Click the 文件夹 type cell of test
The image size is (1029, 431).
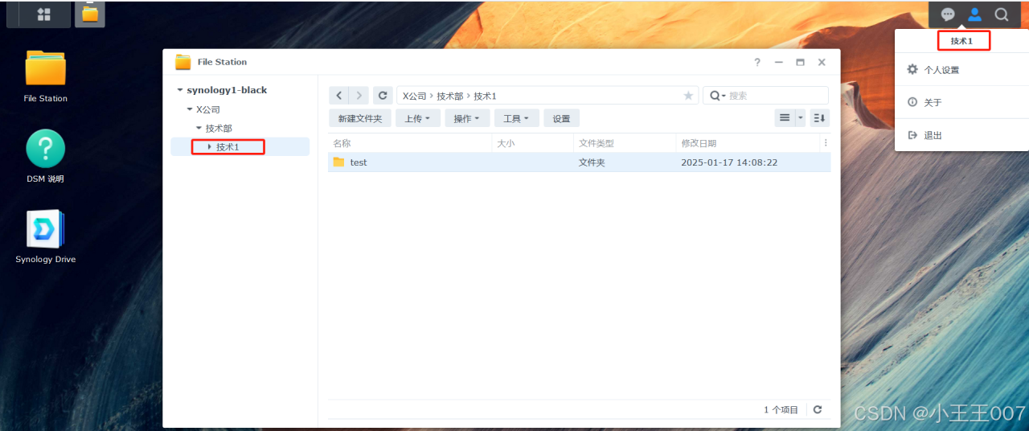point(592,162)
